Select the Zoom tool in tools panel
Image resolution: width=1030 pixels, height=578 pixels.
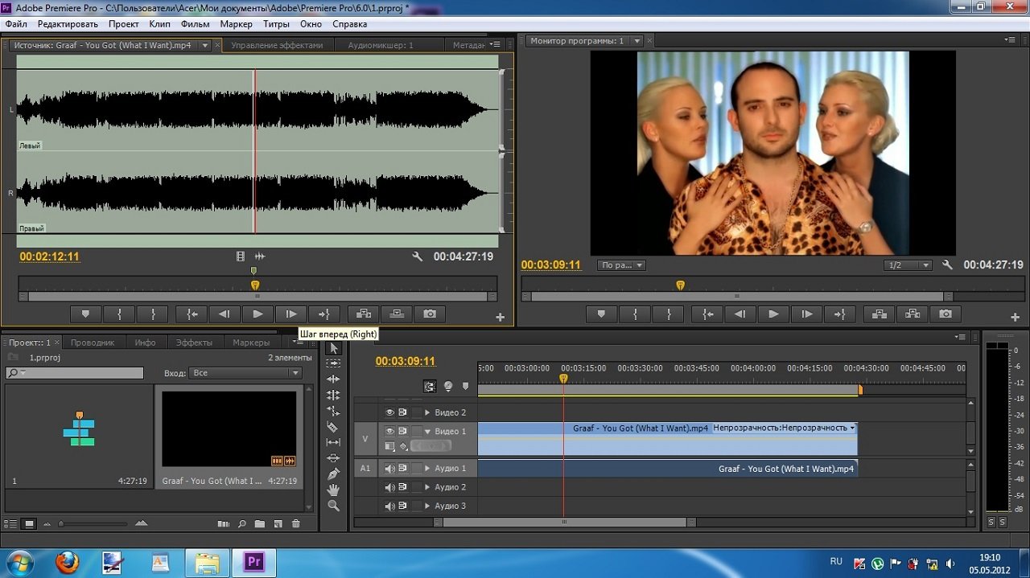click(333, 506)
